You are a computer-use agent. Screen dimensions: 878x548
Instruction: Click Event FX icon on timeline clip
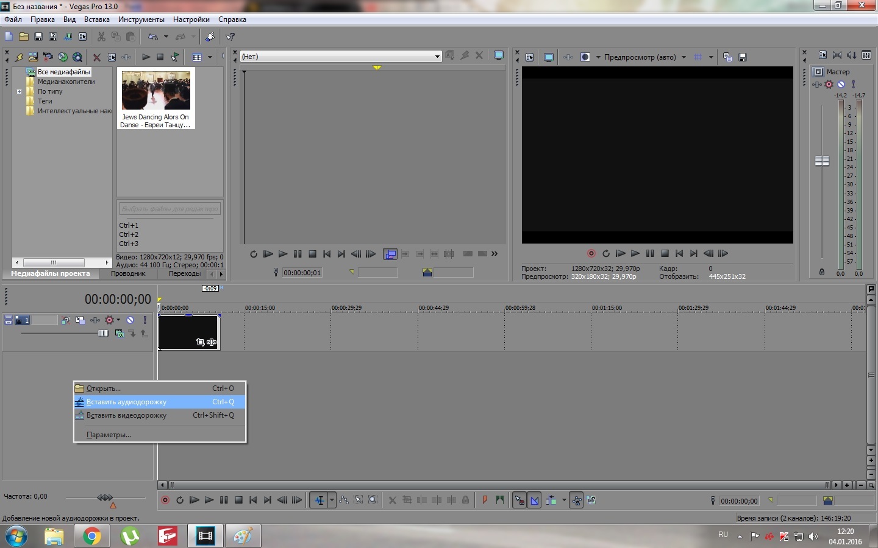pyautogui.click(x=212, y=342)
